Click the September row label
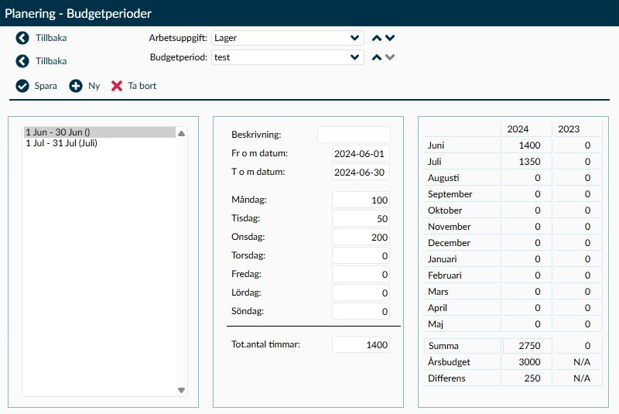This screenshot has height=414, width=619. tap(450, 194)
